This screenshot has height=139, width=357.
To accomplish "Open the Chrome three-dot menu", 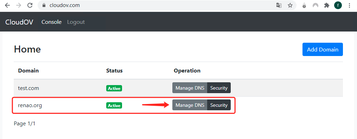I will [x=350, y=6].
